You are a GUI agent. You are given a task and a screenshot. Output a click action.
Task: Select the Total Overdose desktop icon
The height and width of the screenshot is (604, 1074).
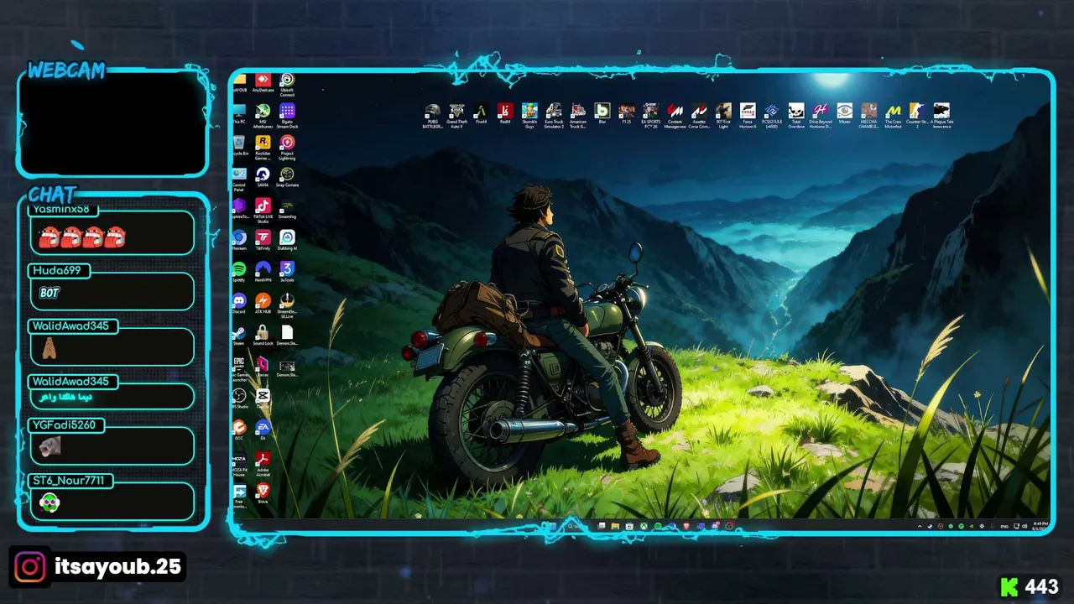point(796,116)
